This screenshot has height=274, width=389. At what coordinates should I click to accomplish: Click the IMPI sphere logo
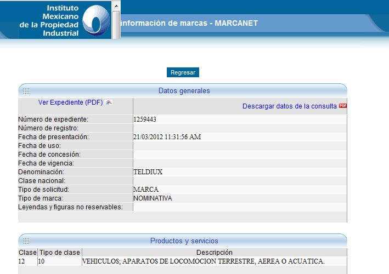(95, 20)
